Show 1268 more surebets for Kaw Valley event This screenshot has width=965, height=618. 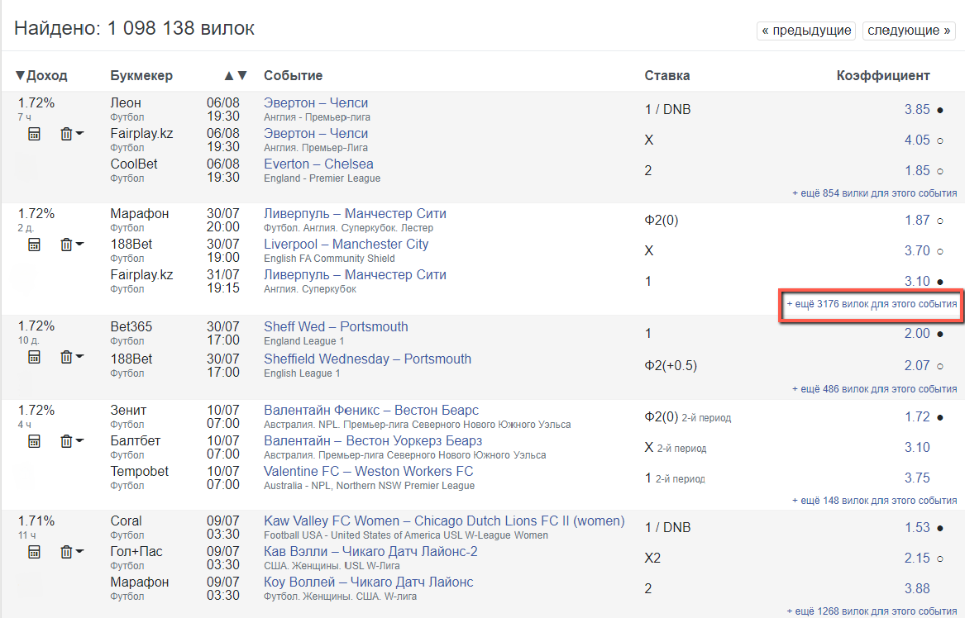pyautogui.click(x=872, y=611)
